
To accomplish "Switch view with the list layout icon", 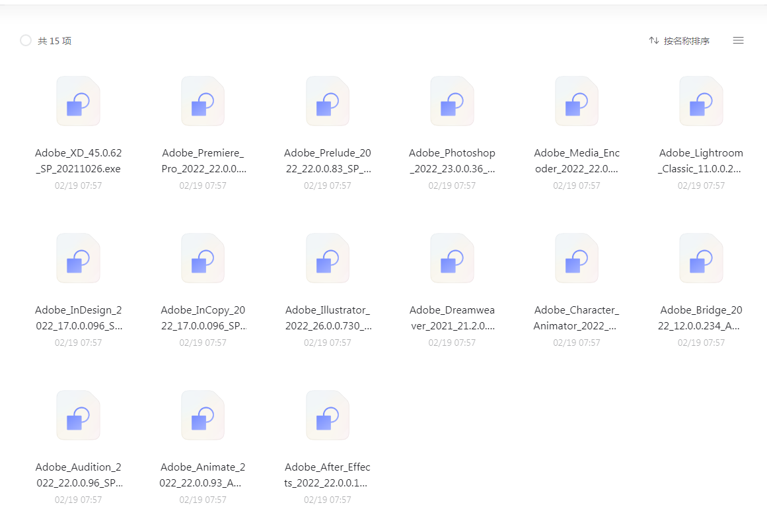I will pos(738,41).
